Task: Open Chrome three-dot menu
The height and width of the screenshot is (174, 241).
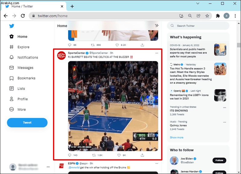Action: (x=235, y=16)
